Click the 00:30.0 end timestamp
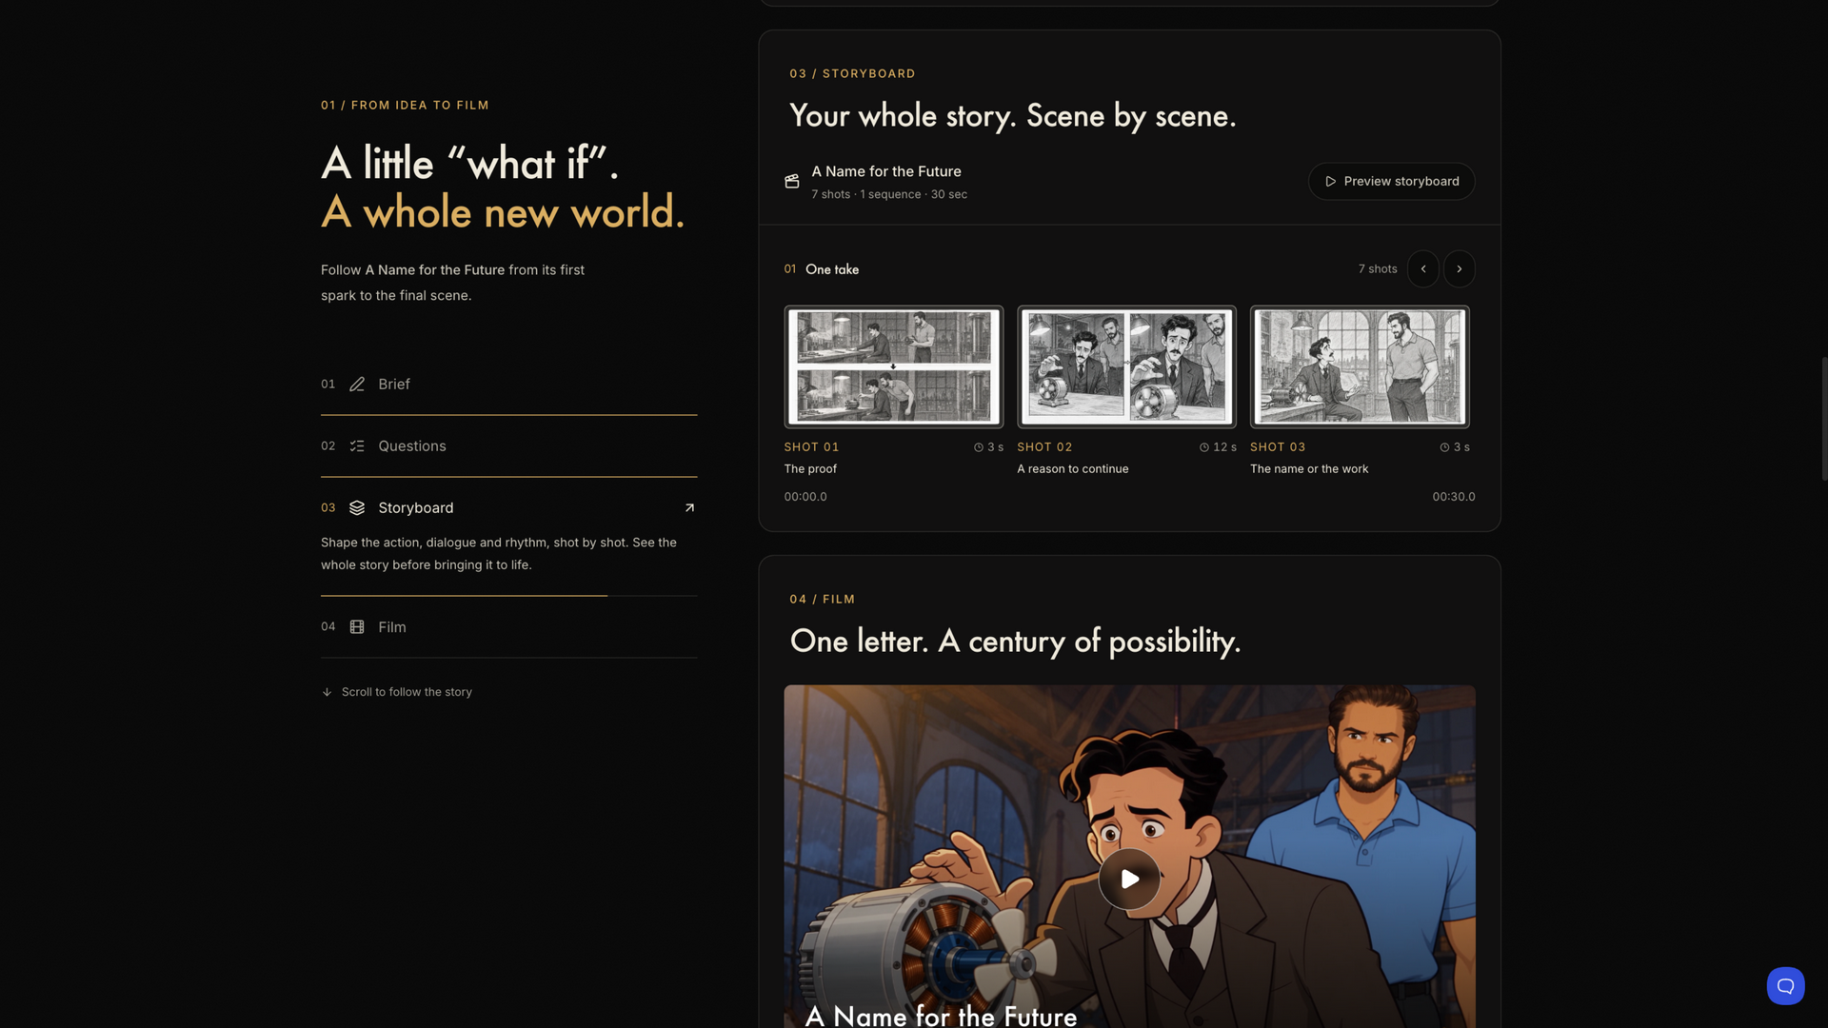The width and height of the screenshot is (1828, 1028). pyautogui.click(x=1454, y=497)
